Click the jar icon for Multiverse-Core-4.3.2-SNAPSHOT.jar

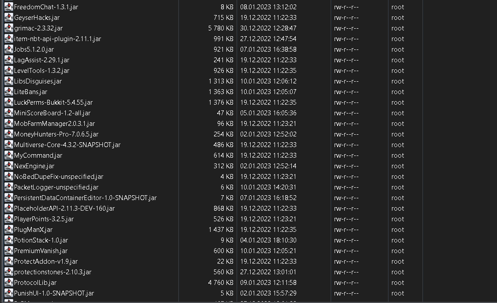8,144
